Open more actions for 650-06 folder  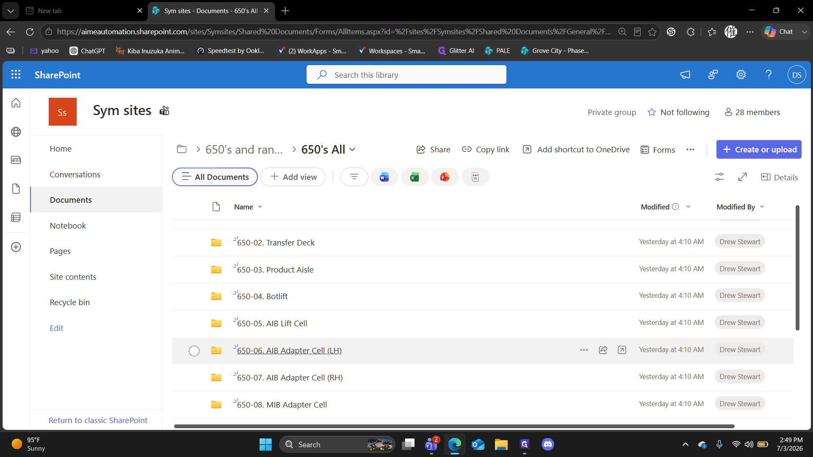584,350
